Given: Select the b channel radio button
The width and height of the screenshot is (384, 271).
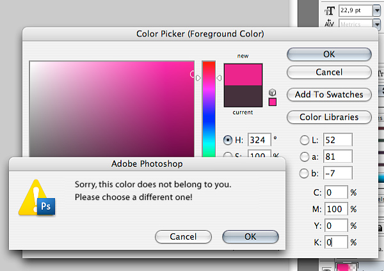Looking at the screenshot, I should point(304,173).
